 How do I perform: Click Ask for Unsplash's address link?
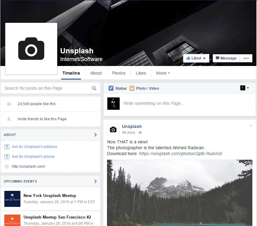pyautogui.click(x=34, y=147)
